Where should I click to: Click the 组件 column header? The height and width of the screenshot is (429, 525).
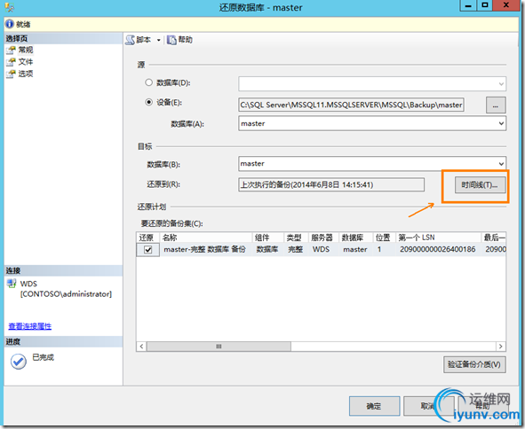point(268,238)
